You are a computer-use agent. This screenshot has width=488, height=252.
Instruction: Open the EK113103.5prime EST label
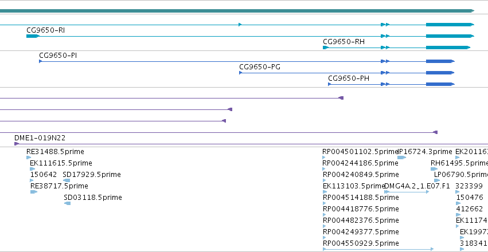[x=354, y=186]
